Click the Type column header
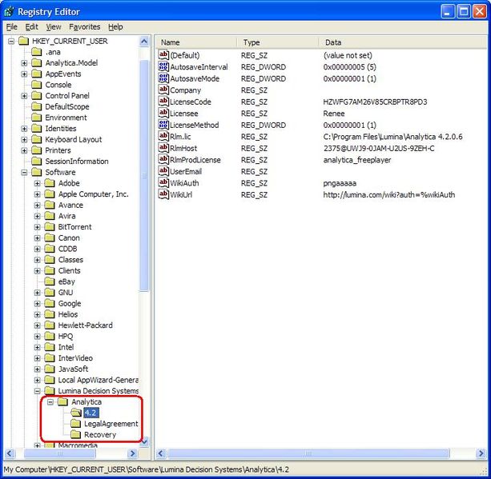491x479 pixels. pyautogui.click(x=278, y=42)
